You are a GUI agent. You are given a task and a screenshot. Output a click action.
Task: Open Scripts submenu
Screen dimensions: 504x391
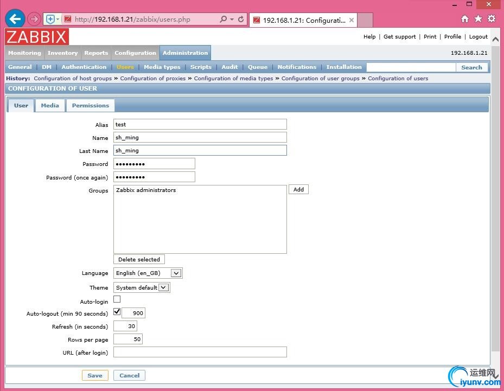(201, 67)
